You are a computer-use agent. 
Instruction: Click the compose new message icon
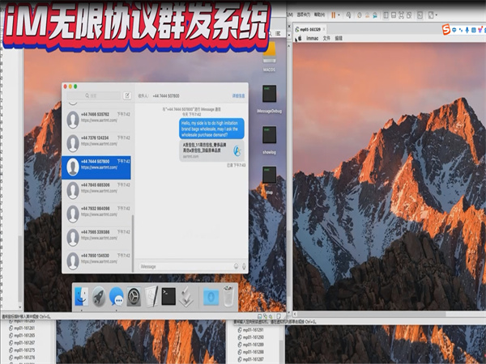(126, 95)
